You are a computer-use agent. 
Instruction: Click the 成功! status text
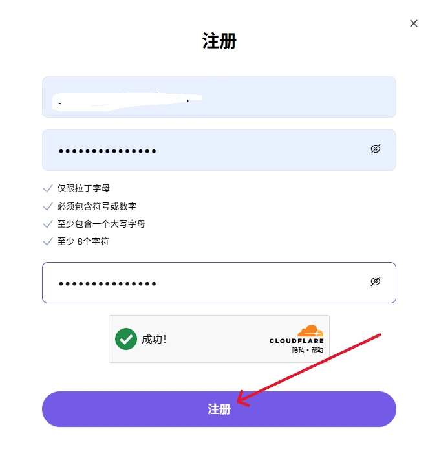click(154, 340)
